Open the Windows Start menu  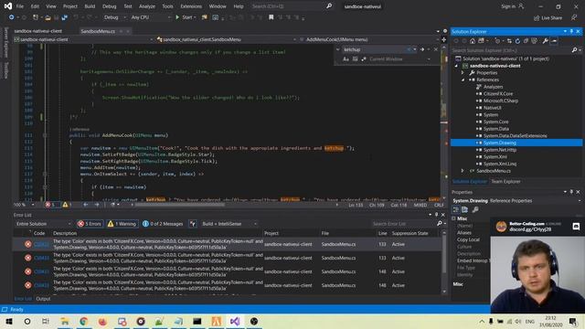[9, 321]
